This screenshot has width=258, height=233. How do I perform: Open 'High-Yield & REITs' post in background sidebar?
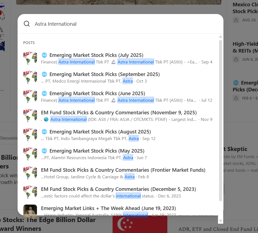tap(245, 47)
